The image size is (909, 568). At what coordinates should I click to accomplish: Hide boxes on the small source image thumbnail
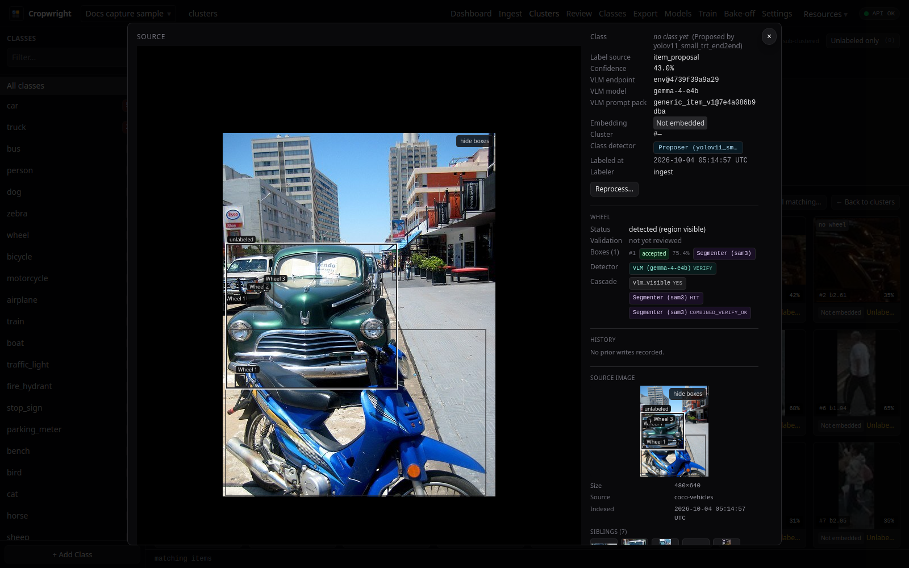tap(687, 394)
